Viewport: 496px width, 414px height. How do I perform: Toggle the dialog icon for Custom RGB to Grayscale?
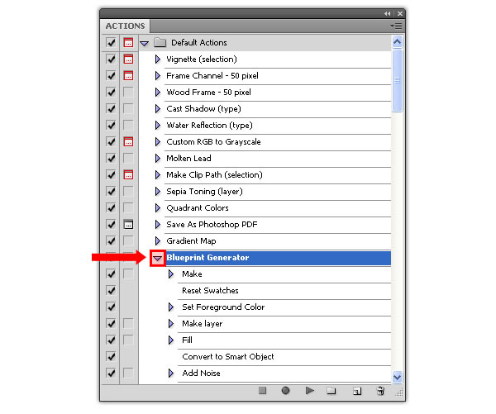tap(128, 141)
